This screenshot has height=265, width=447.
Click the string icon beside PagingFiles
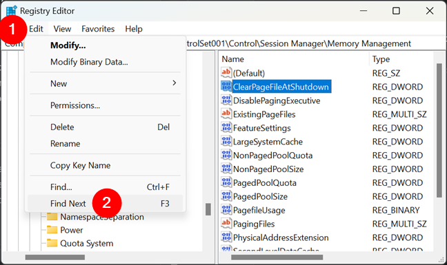pyautogui.click(x=226, y=224)
